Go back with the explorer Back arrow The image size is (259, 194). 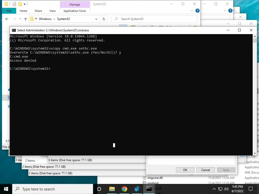(7, 19)
